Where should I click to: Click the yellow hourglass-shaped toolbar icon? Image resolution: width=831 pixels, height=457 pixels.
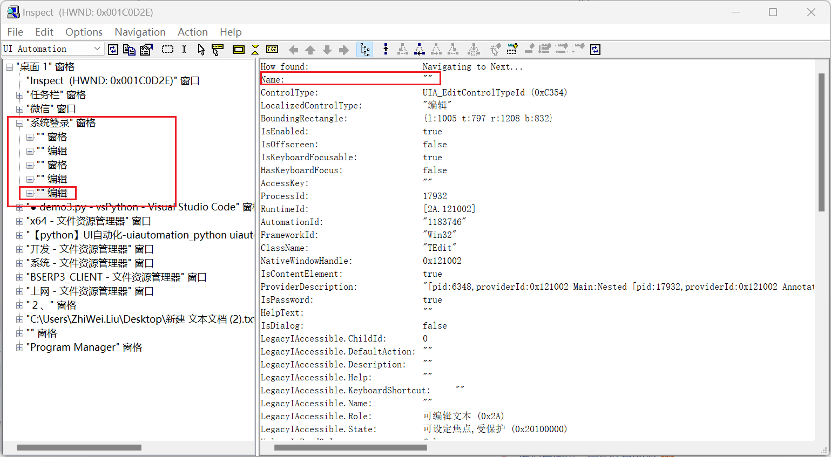pos(255,50)
